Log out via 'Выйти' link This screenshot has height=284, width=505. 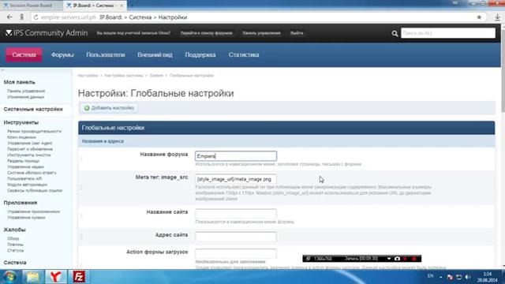coord(297,33)
